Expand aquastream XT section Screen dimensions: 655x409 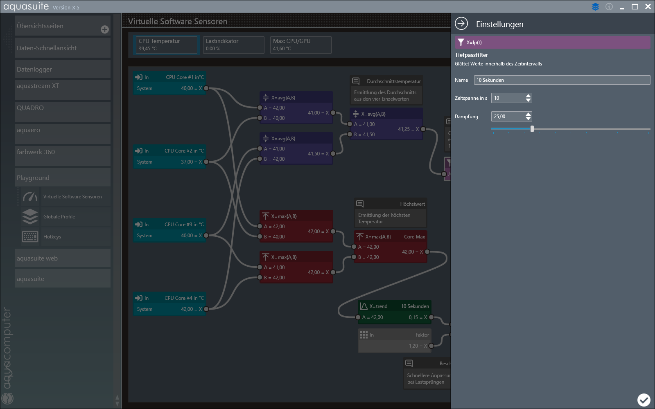(x=63, y=90)
